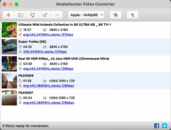Click the 02:38 duration value
Image resolution: width=171 pixels, height=130 pixels.
pyautogui.click(x=27, y=64)
